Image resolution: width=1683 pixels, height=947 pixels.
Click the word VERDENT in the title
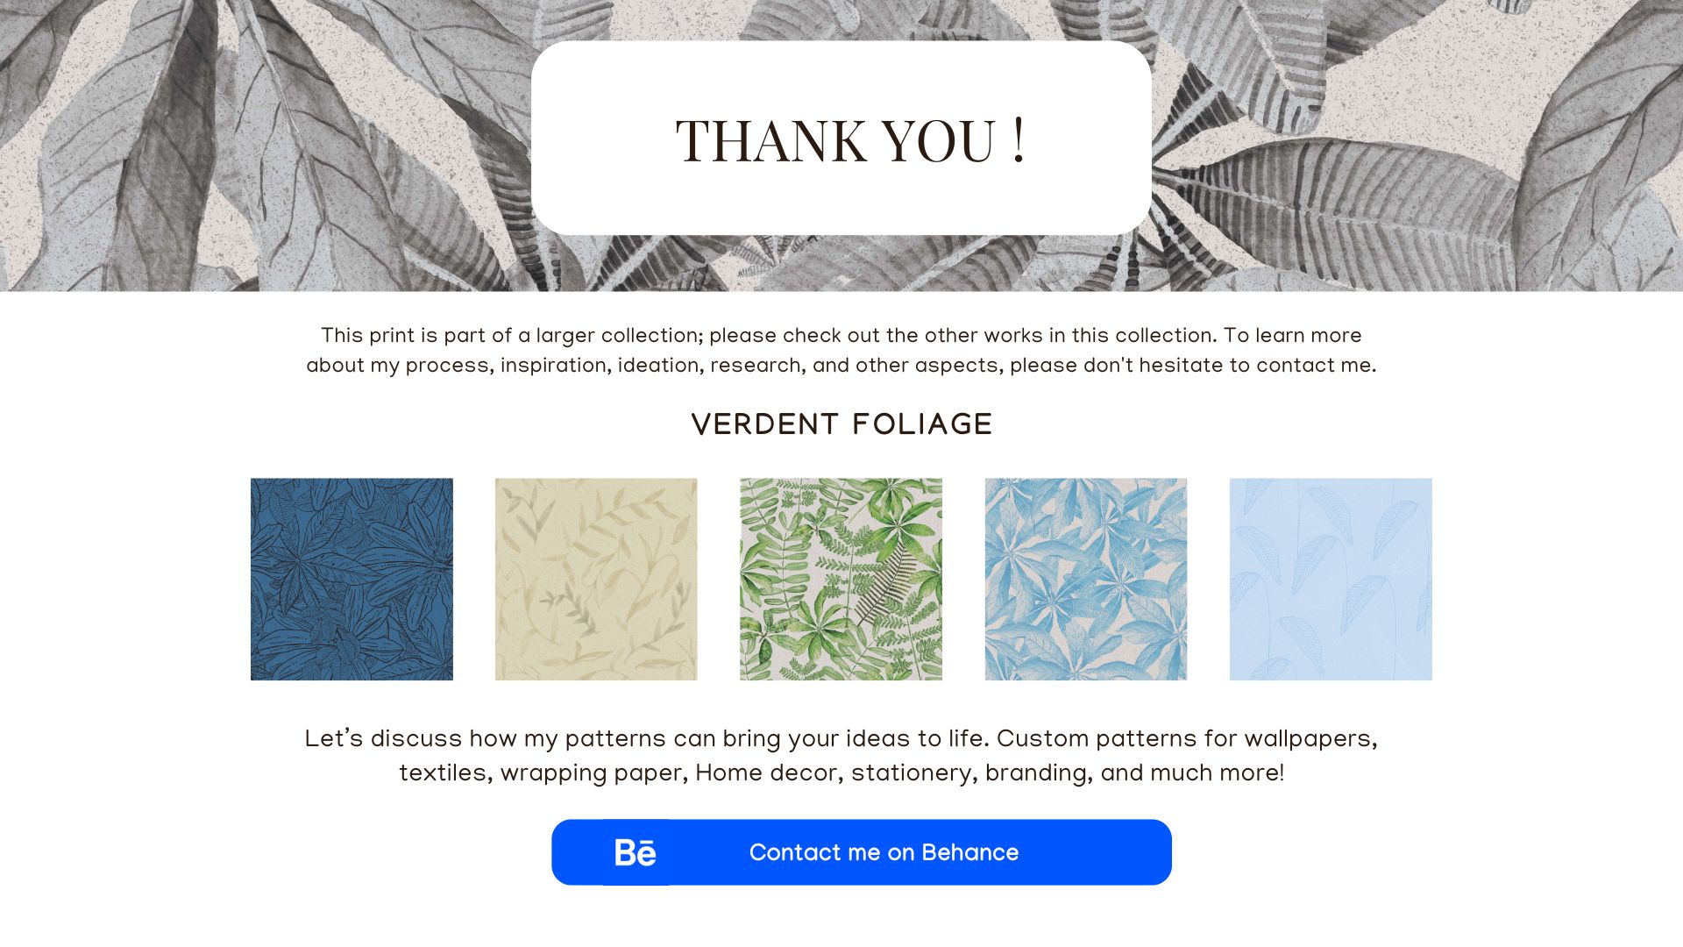(x=765, y=425)
